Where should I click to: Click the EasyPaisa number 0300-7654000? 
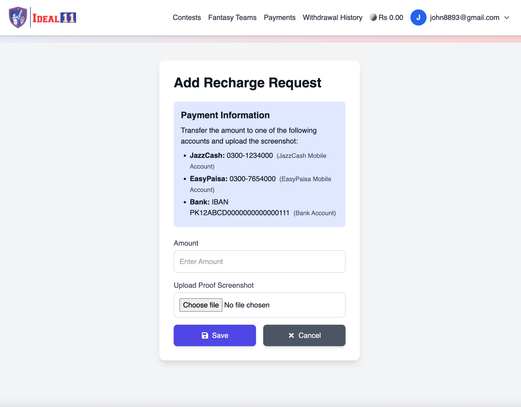point(252,179)
